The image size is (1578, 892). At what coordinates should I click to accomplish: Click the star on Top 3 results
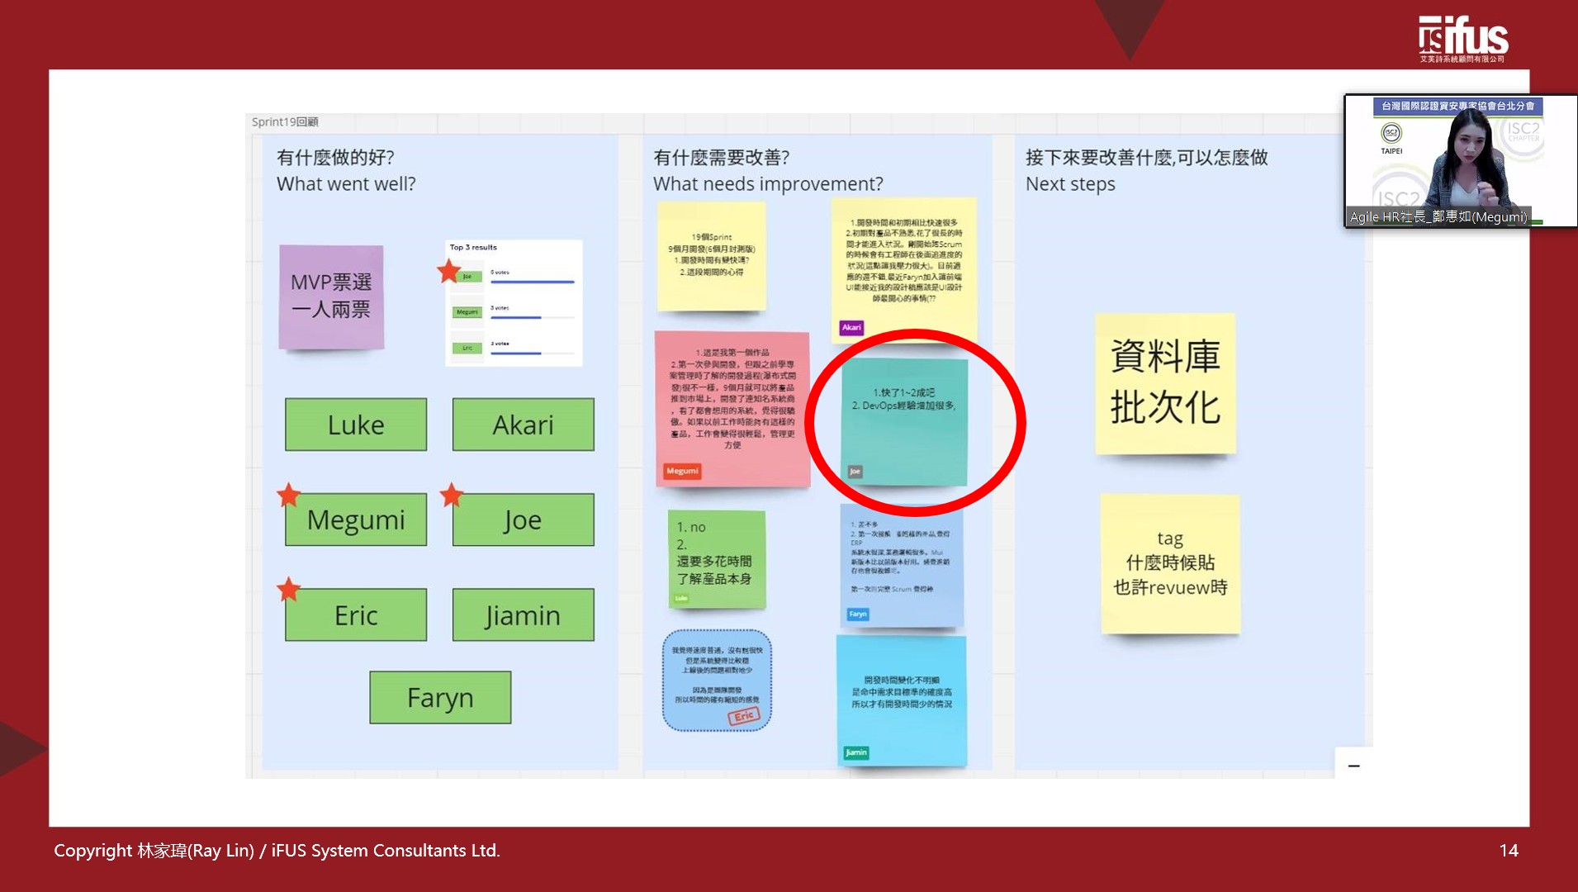coord(449,271)
